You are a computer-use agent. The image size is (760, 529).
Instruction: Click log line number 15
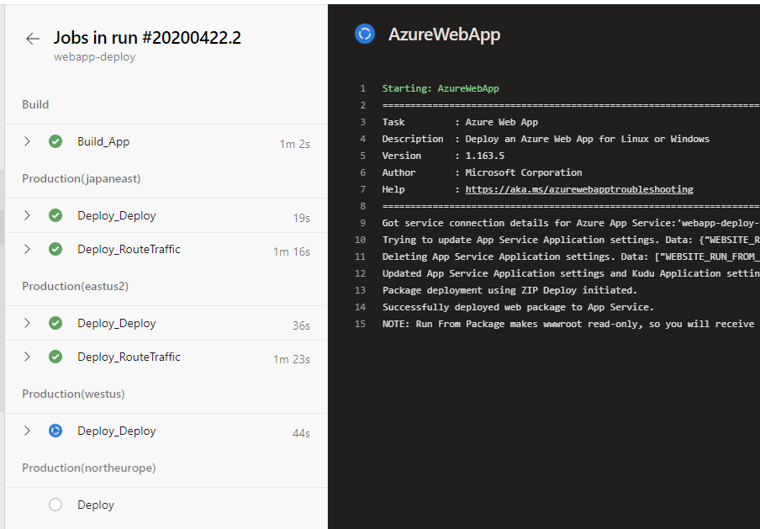360,324
